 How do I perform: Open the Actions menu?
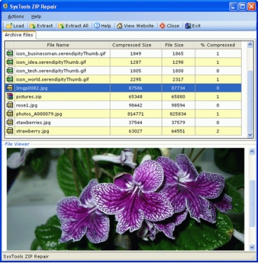[16, 16]
